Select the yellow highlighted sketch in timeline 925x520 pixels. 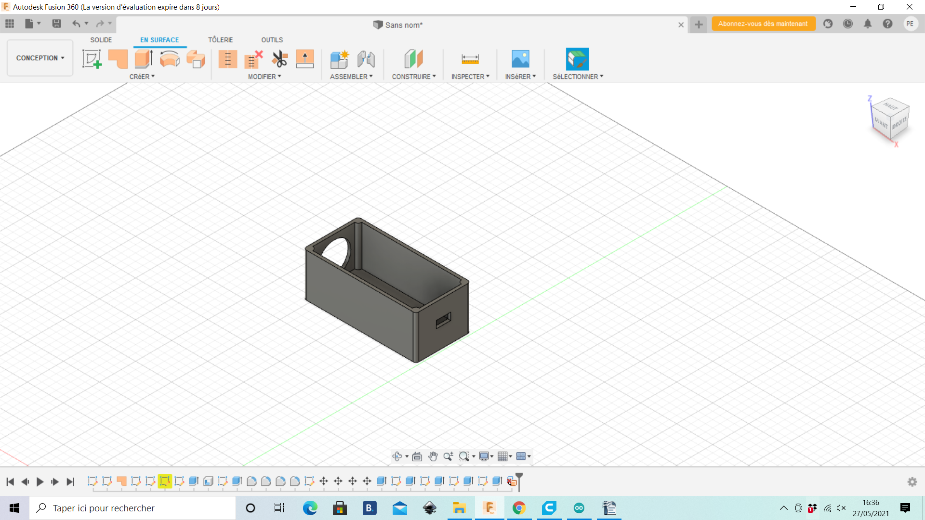pyautogui.click(x=165, y=481)
